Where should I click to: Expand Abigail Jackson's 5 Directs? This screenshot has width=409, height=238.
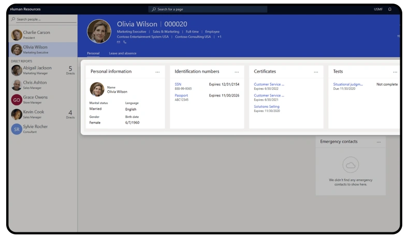70,70
